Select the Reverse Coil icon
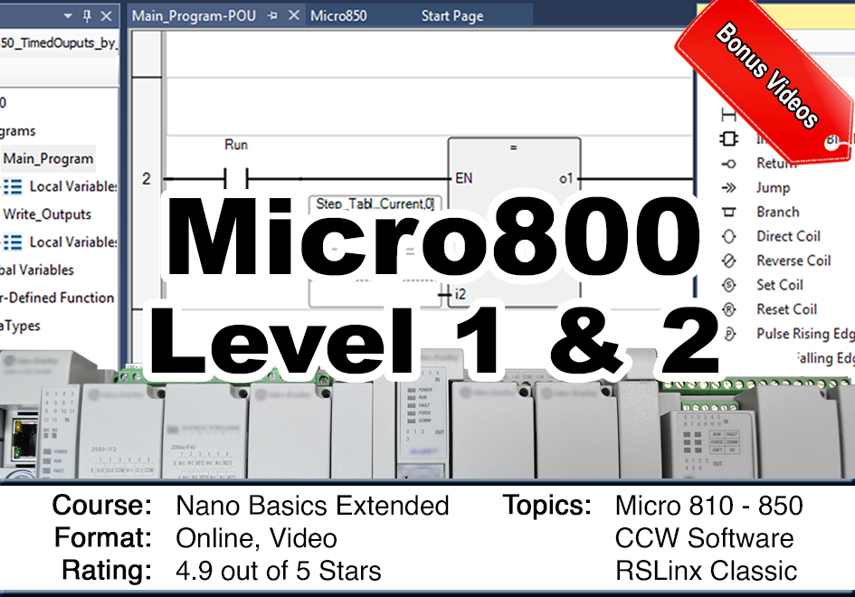The height and width of the screenshot is (597, 855). coord(728,261)
